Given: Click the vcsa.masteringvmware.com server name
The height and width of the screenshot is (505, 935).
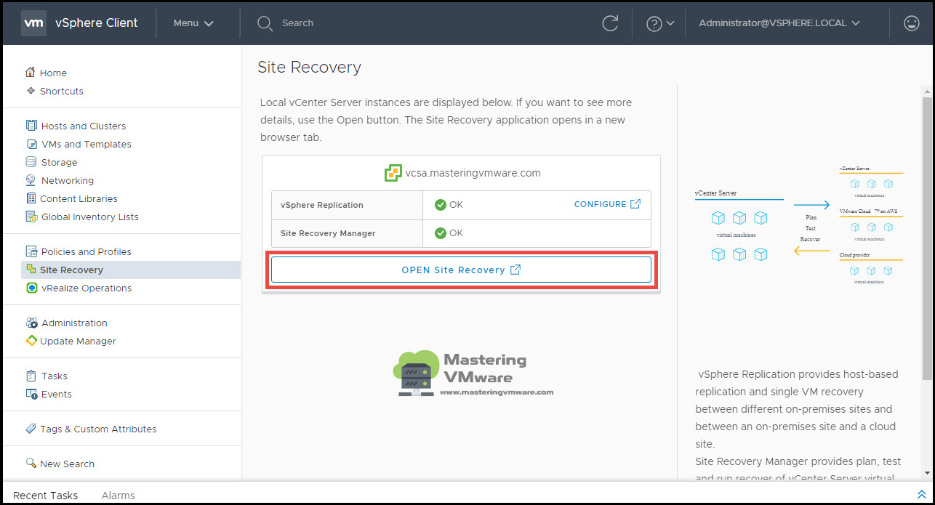Looking at the screenshot, I should tap(473, 173).
